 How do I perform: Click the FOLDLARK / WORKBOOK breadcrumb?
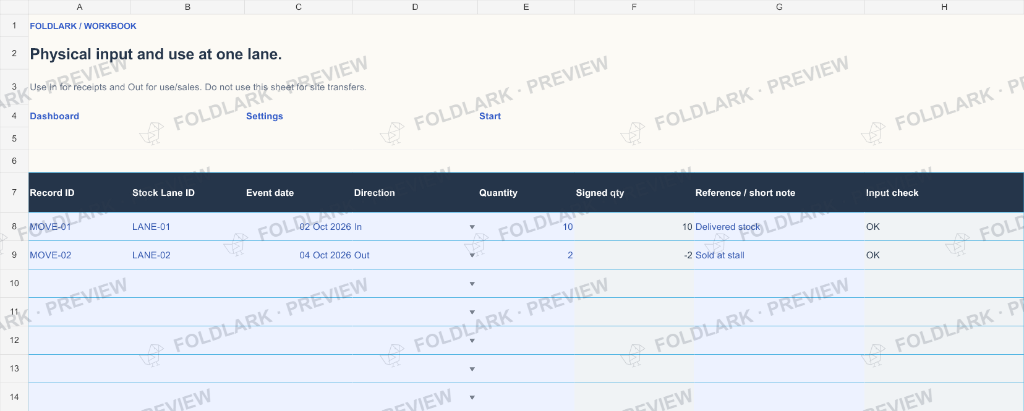83,26
